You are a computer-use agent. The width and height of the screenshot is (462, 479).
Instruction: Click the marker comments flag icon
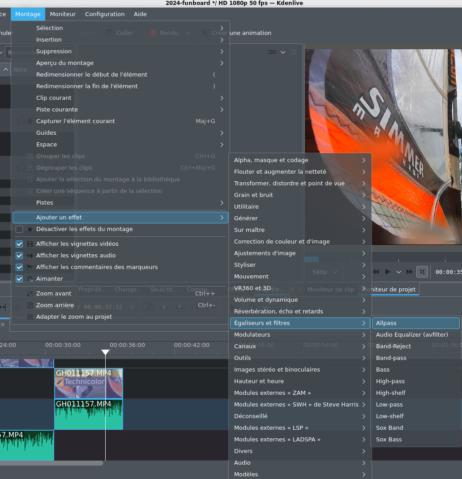(30, 267)
